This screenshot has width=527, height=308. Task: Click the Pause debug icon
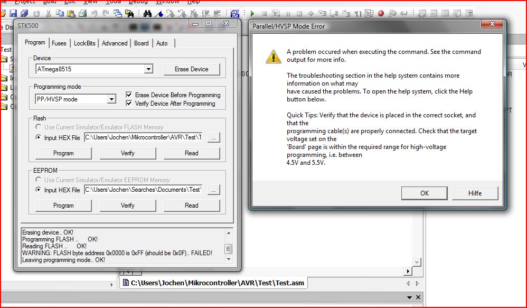[x=288, y=14]
